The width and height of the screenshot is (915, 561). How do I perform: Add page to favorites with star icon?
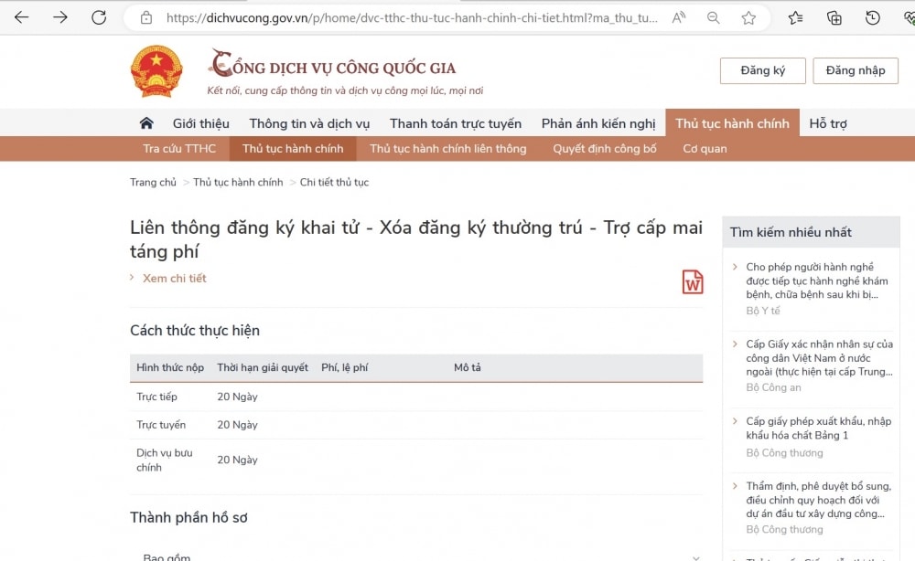748,18
